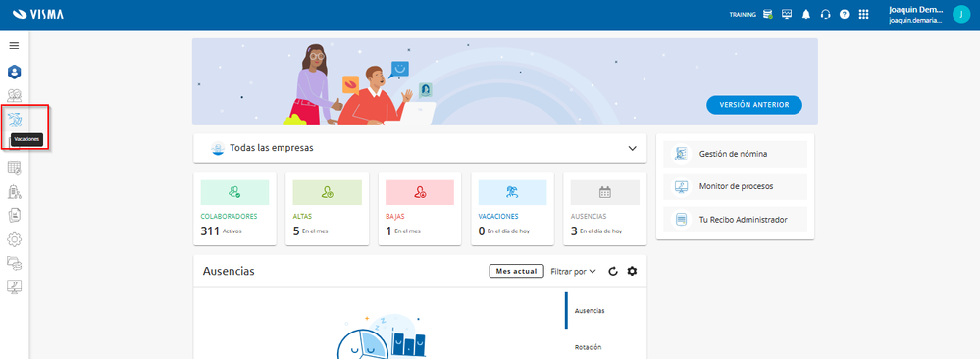The image size is (980, 359).
Task: Open the headset support icon
Action: pyautogui.click(x=825, y=15)
